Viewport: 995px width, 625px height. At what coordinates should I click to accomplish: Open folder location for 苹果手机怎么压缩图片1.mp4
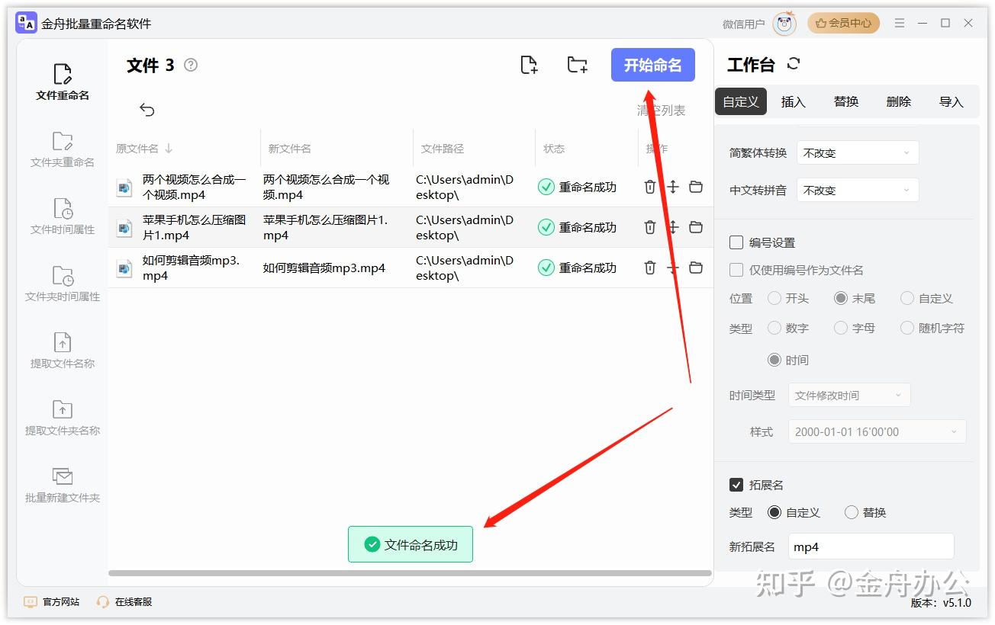[696, 227]
